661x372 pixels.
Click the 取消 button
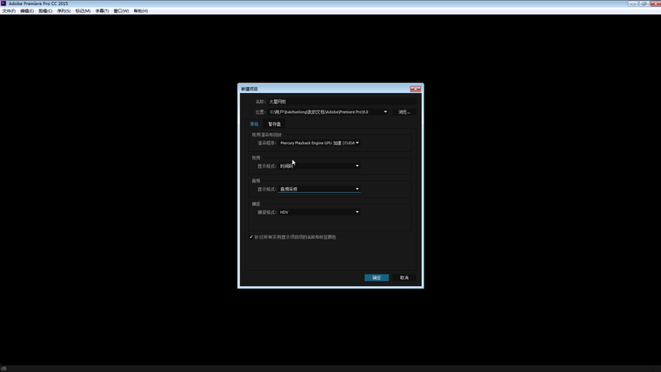click(x=404, y=277)
